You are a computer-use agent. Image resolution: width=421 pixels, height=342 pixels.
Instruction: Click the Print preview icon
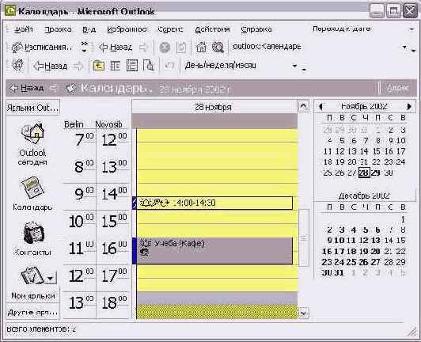point(149,66)
